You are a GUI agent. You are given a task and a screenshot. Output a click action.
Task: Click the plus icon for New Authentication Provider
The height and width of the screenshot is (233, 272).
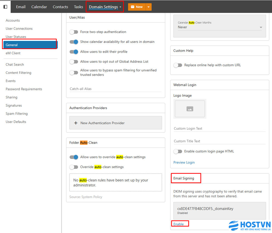(76, 123)
